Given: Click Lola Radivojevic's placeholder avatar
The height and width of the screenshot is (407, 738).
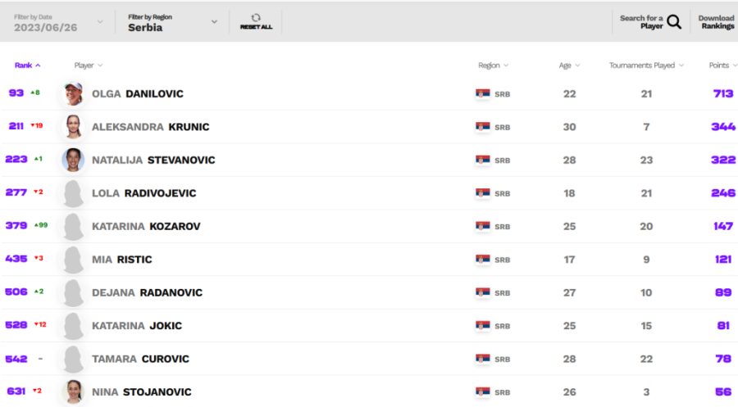Looking at the screenshot, I should pos(73,193).
